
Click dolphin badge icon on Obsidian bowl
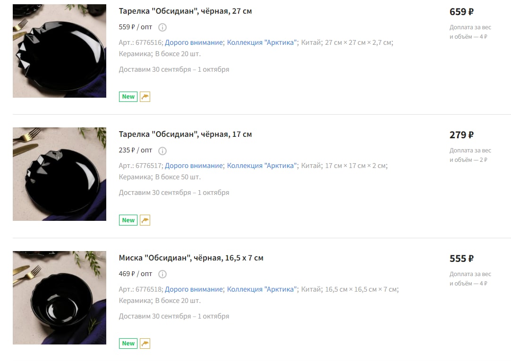click(x=145, y=344)
